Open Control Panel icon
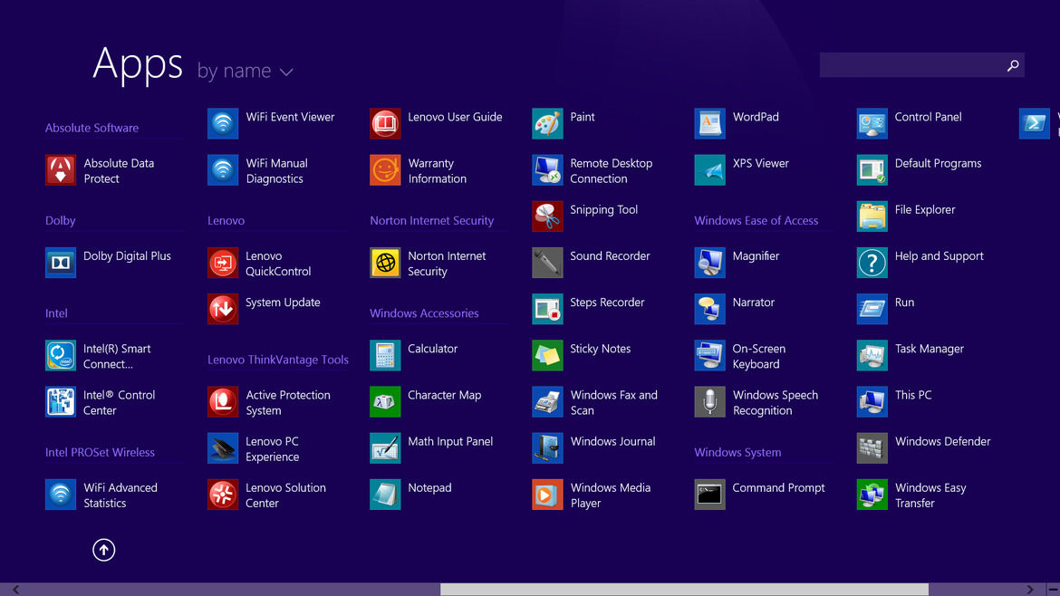The image size is (1060, 596). click(x=872, y=124)
